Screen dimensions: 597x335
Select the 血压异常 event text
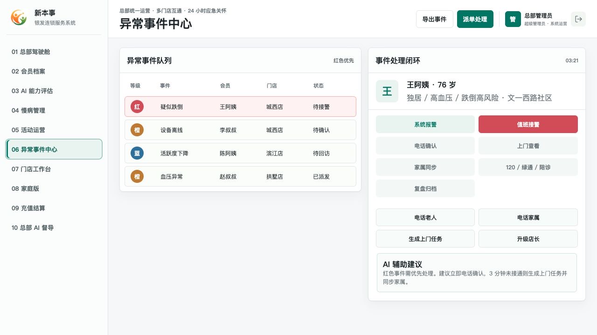click(172, 176)
